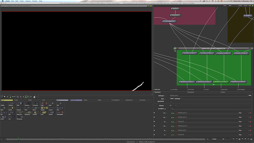Open the clipLayer L1 dropdown
Screen dimensions: 254x143
[173, 105]
